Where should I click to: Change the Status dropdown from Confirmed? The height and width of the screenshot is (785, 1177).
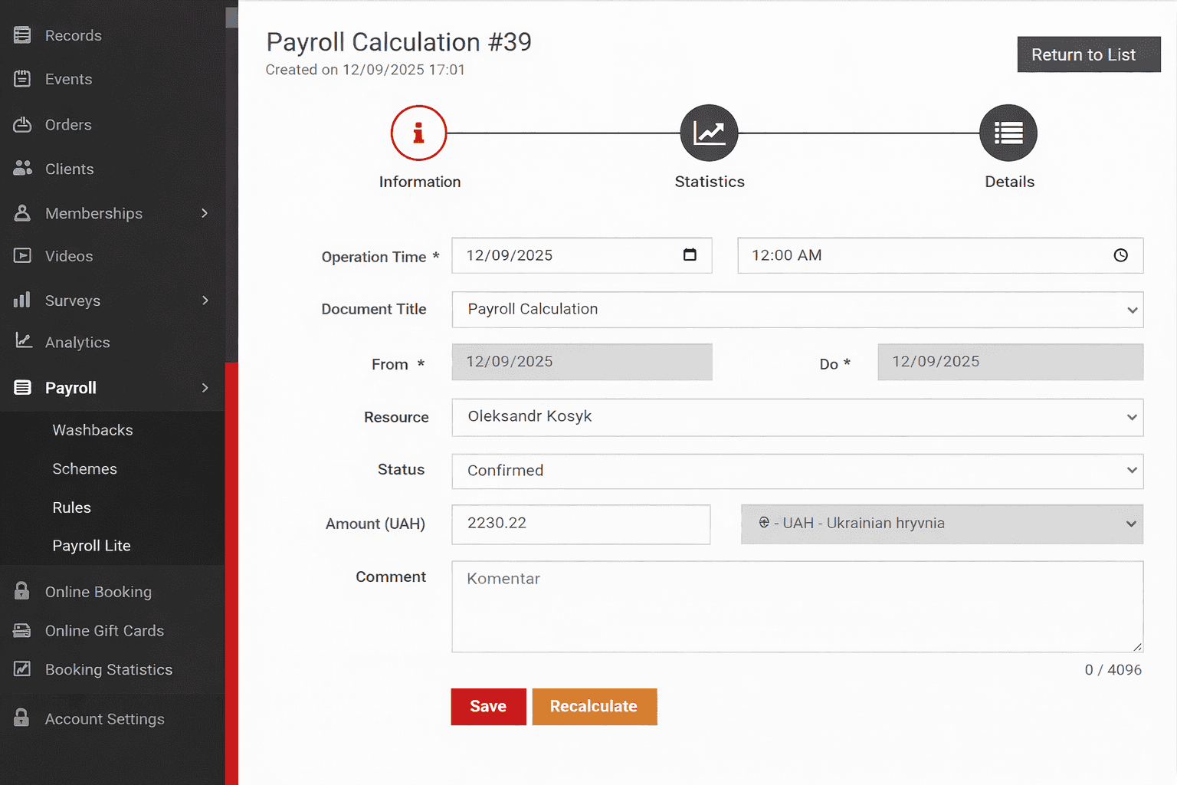point(797,471)
